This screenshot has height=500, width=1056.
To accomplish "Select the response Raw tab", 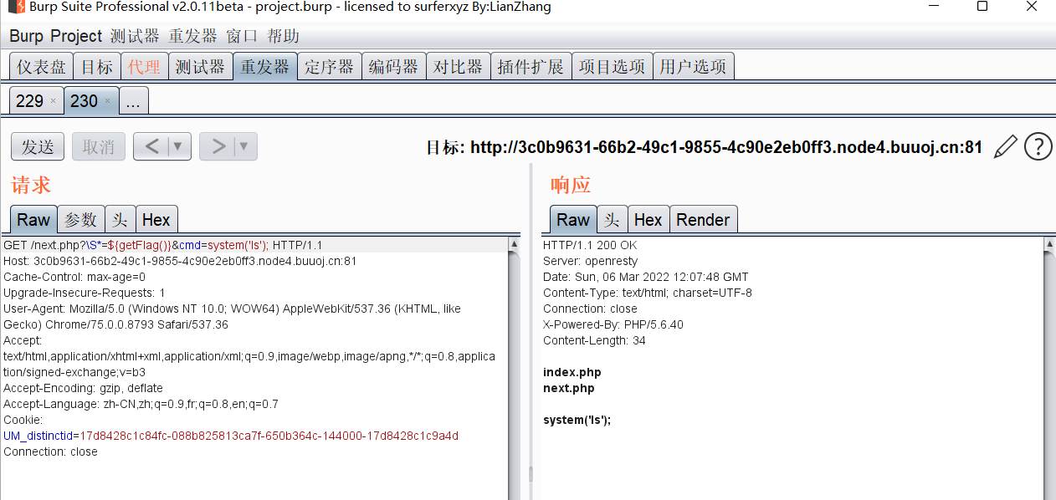I will coord(573,220).
